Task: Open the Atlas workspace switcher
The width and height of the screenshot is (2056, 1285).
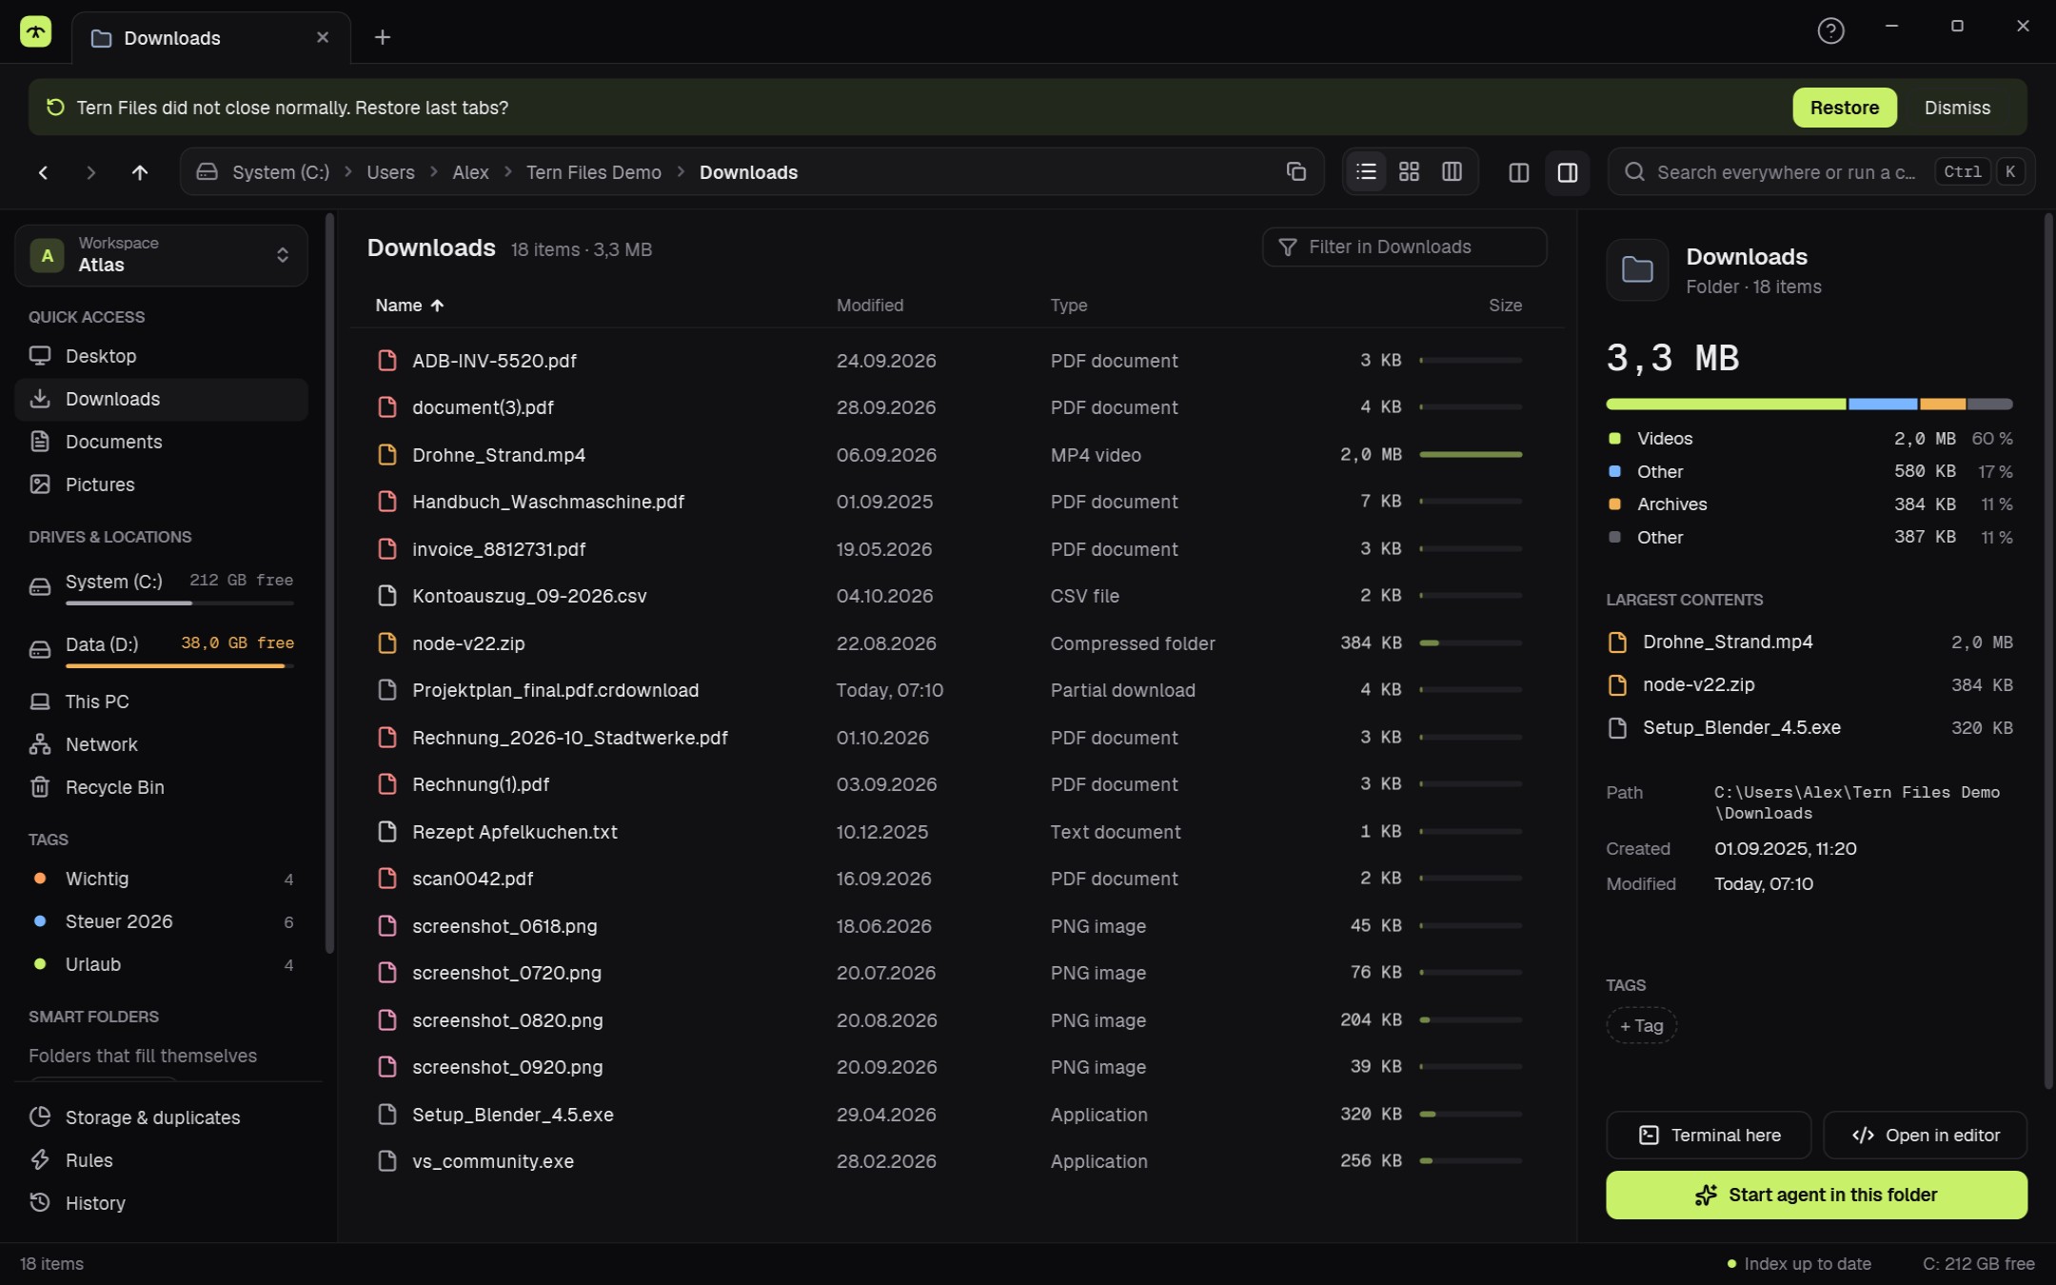Action: (x=161, y=255)
